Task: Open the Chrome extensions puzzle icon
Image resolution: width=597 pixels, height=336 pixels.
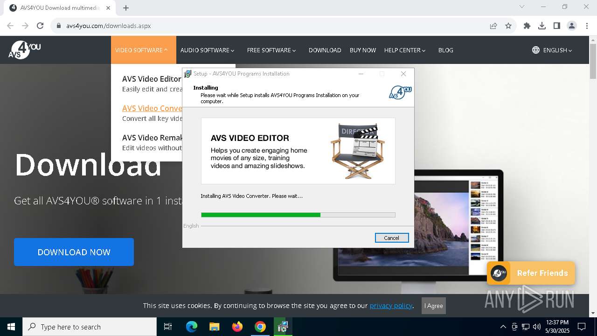Action: (527, 26)
